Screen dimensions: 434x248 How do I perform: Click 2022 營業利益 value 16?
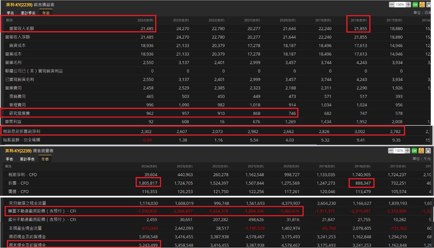[x=222, y=122]
